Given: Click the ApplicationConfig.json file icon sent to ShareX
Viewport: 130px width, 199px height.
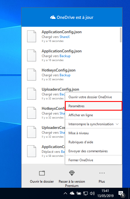Looking at the screenshot, I should click(x=32, y=36).
